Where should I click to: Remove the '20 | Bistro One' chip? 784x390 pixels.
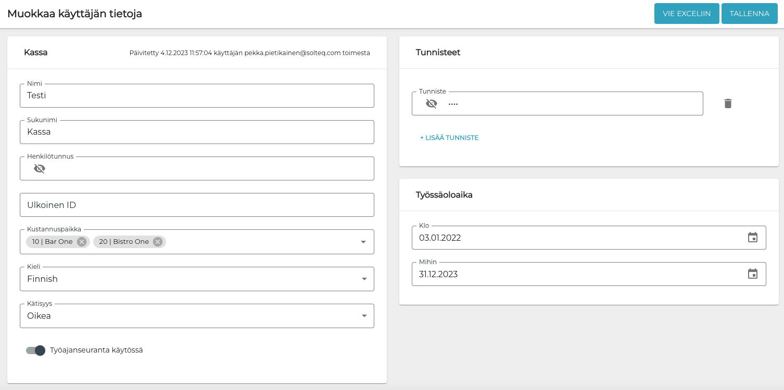tap(158, 242)
